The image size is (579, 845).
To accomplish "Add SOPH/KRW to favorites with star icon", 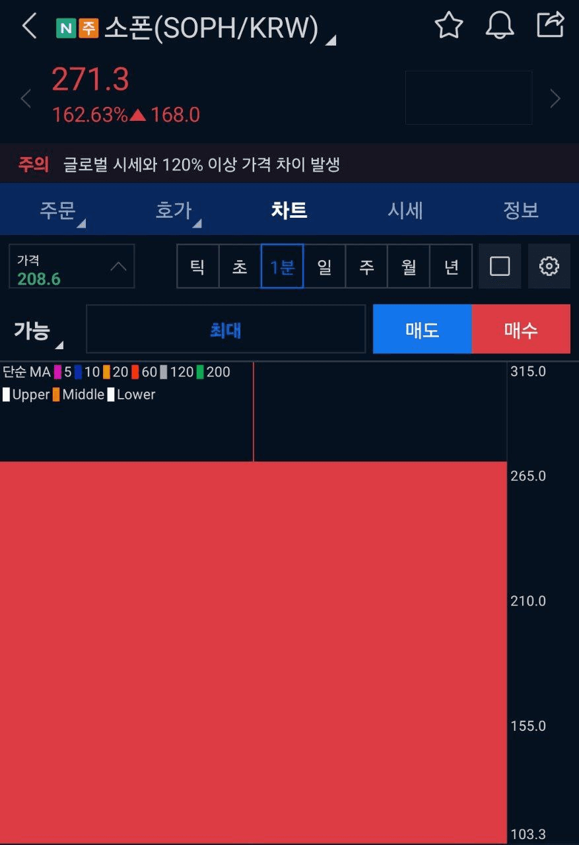I will (449, 26).
